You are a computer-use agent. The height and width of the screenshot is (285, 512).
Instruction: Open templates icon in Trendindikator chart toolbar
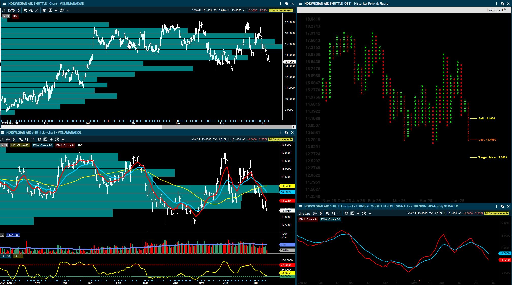pyautogui.click(x=352, y=214)
